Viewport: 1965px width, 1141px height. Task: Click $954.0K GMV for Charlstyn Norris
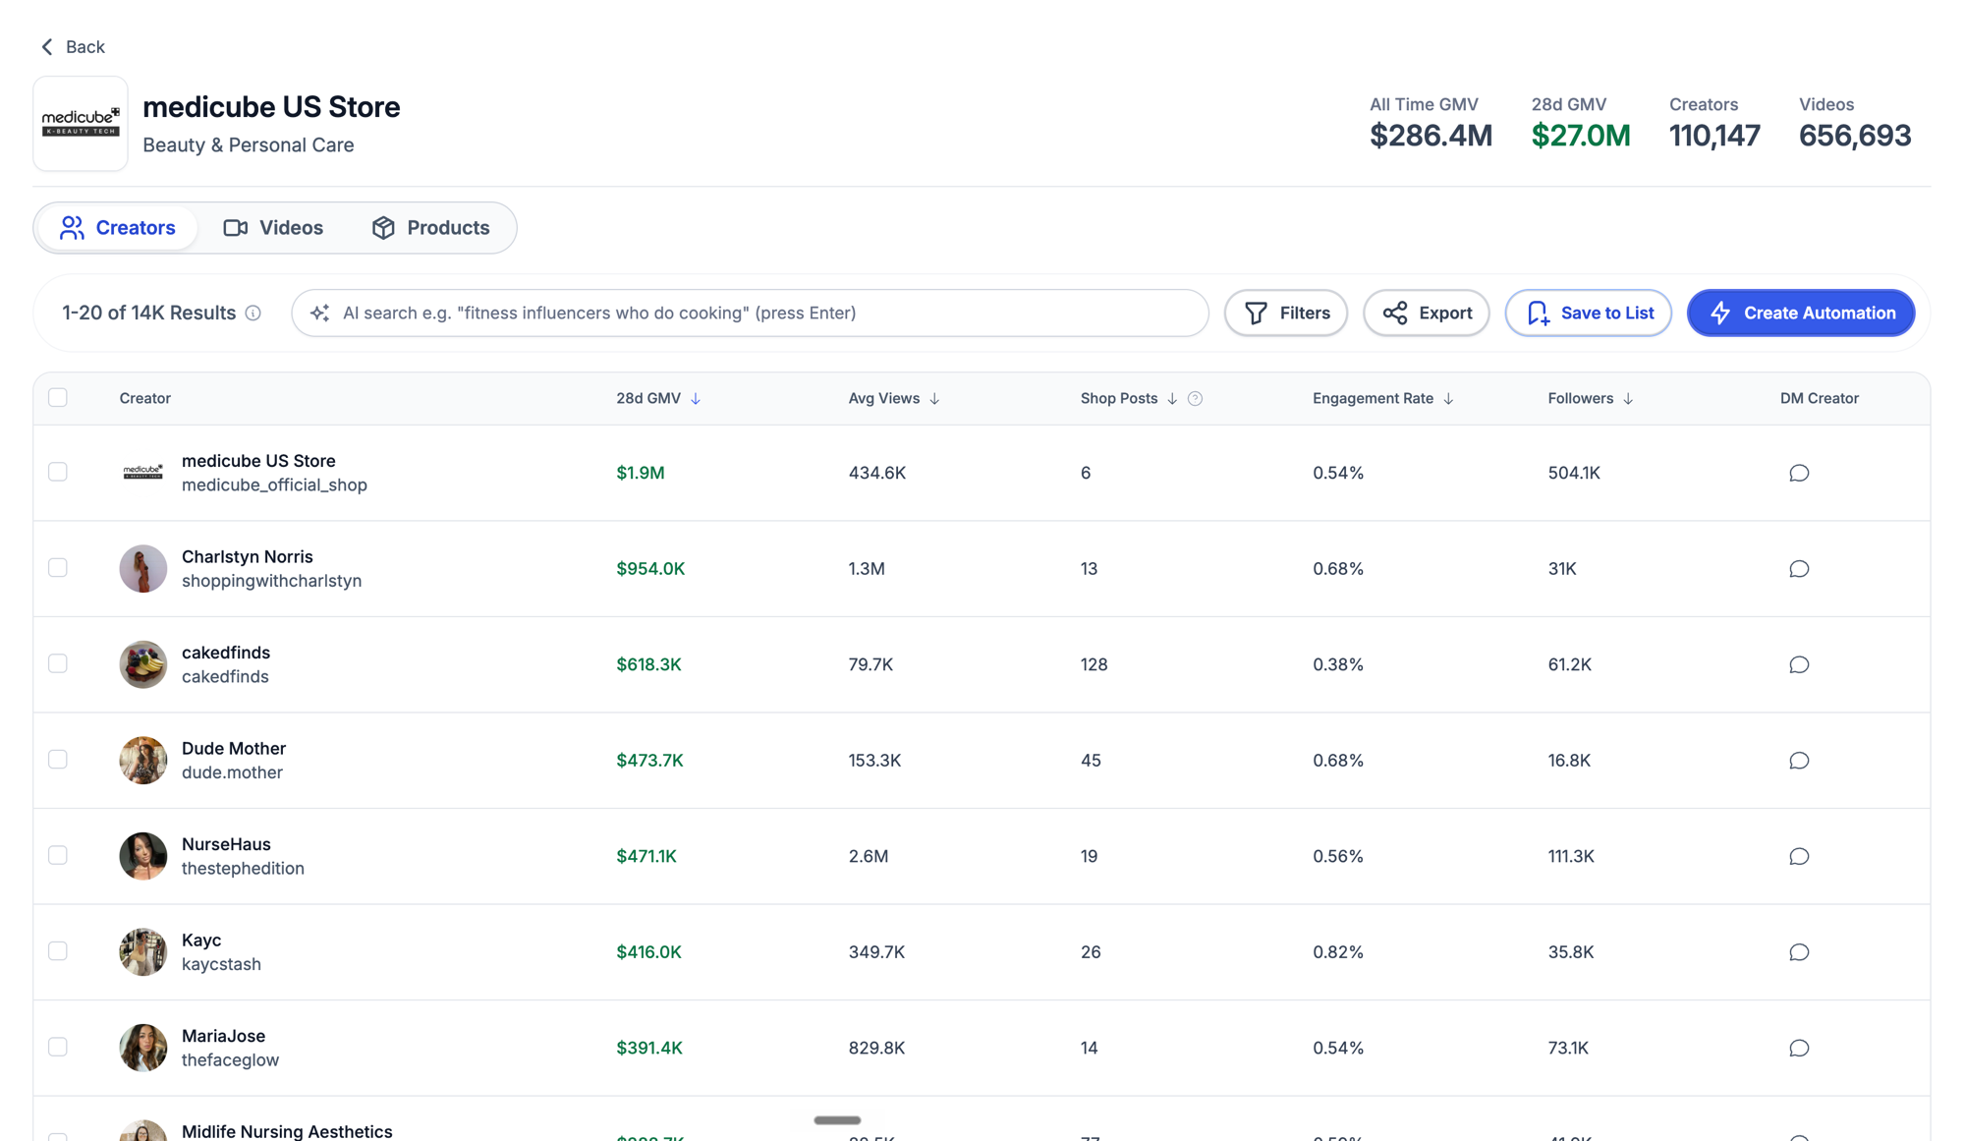650,569
